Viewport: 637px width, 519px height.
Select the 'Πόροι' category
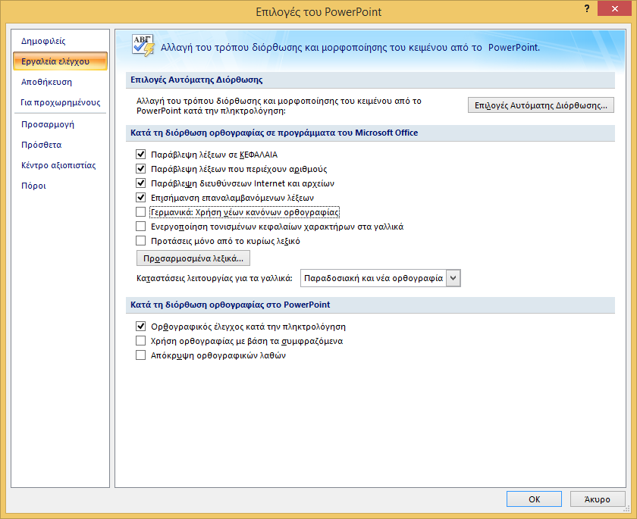[x=60, y=186]
